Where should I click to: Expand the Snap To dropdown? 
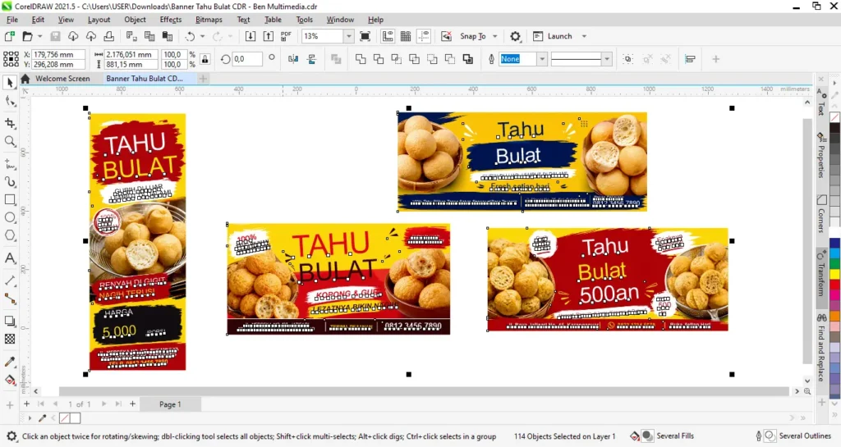pos(495,36)
